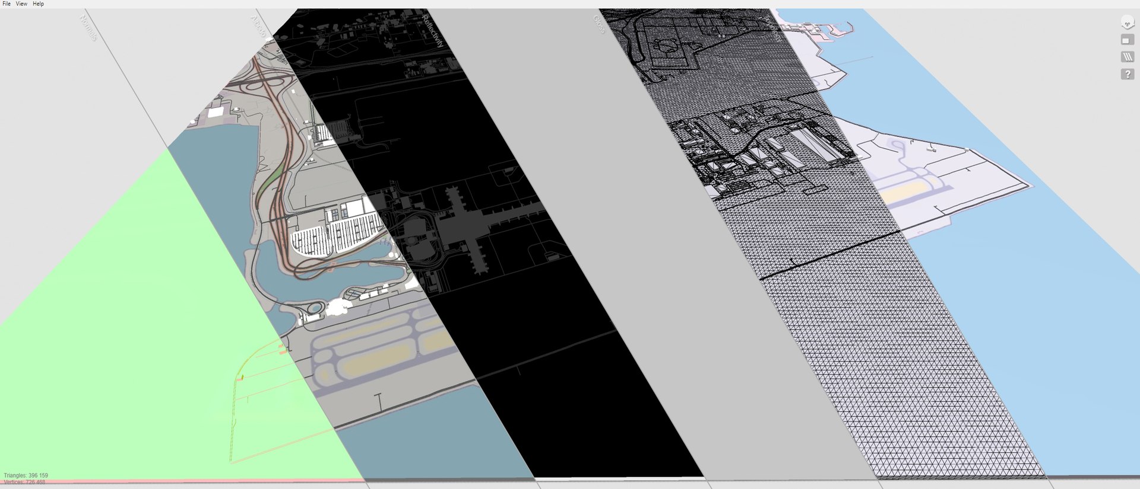Open the View menu

click(x=21, y=4)
